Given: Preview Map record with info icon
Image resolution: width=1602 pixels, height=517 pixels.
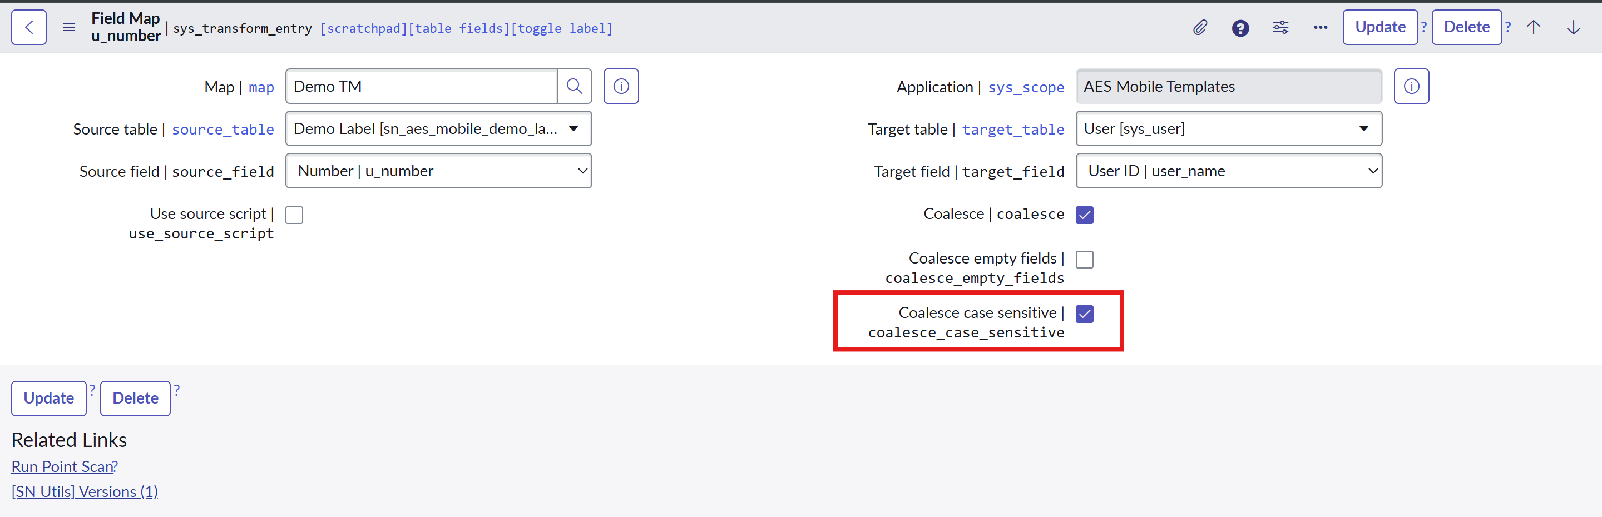Looking at the screenshot, I should click(x=621, y=86).
